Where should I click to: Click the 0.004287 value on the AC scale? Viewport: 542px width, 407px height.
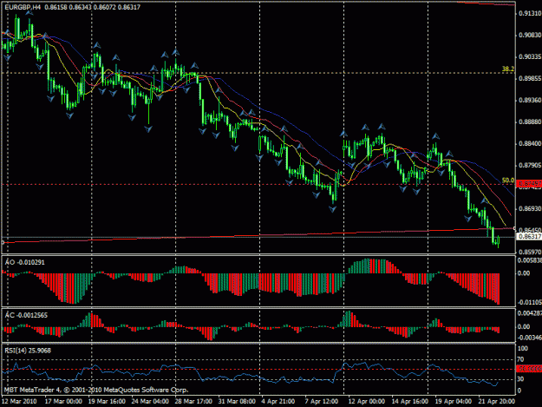tap(530, 313)
